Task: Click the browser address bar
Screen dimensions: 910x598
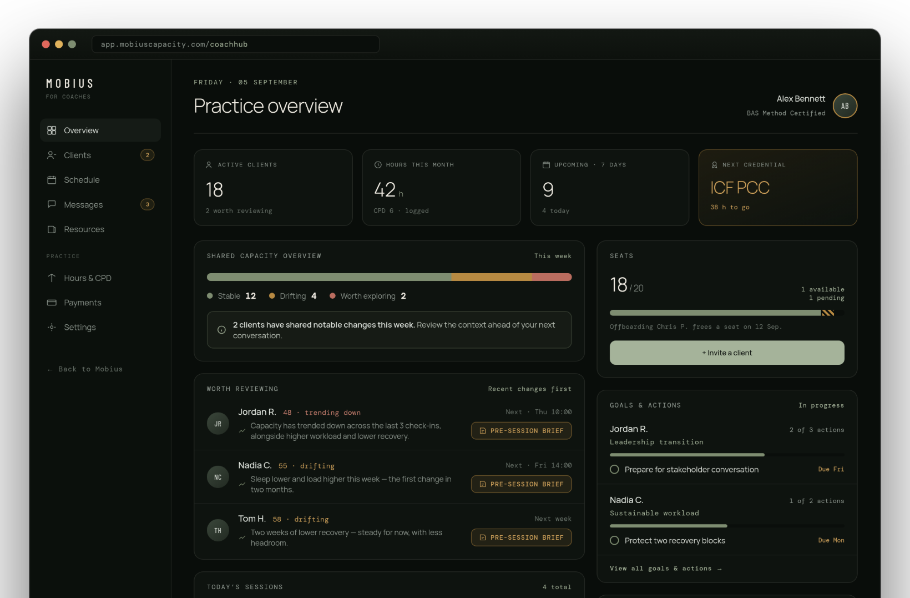Action: click(235, 44)
